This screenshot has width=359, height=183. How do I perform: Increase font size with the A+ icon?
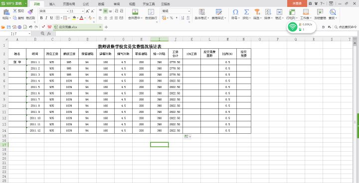88,11
